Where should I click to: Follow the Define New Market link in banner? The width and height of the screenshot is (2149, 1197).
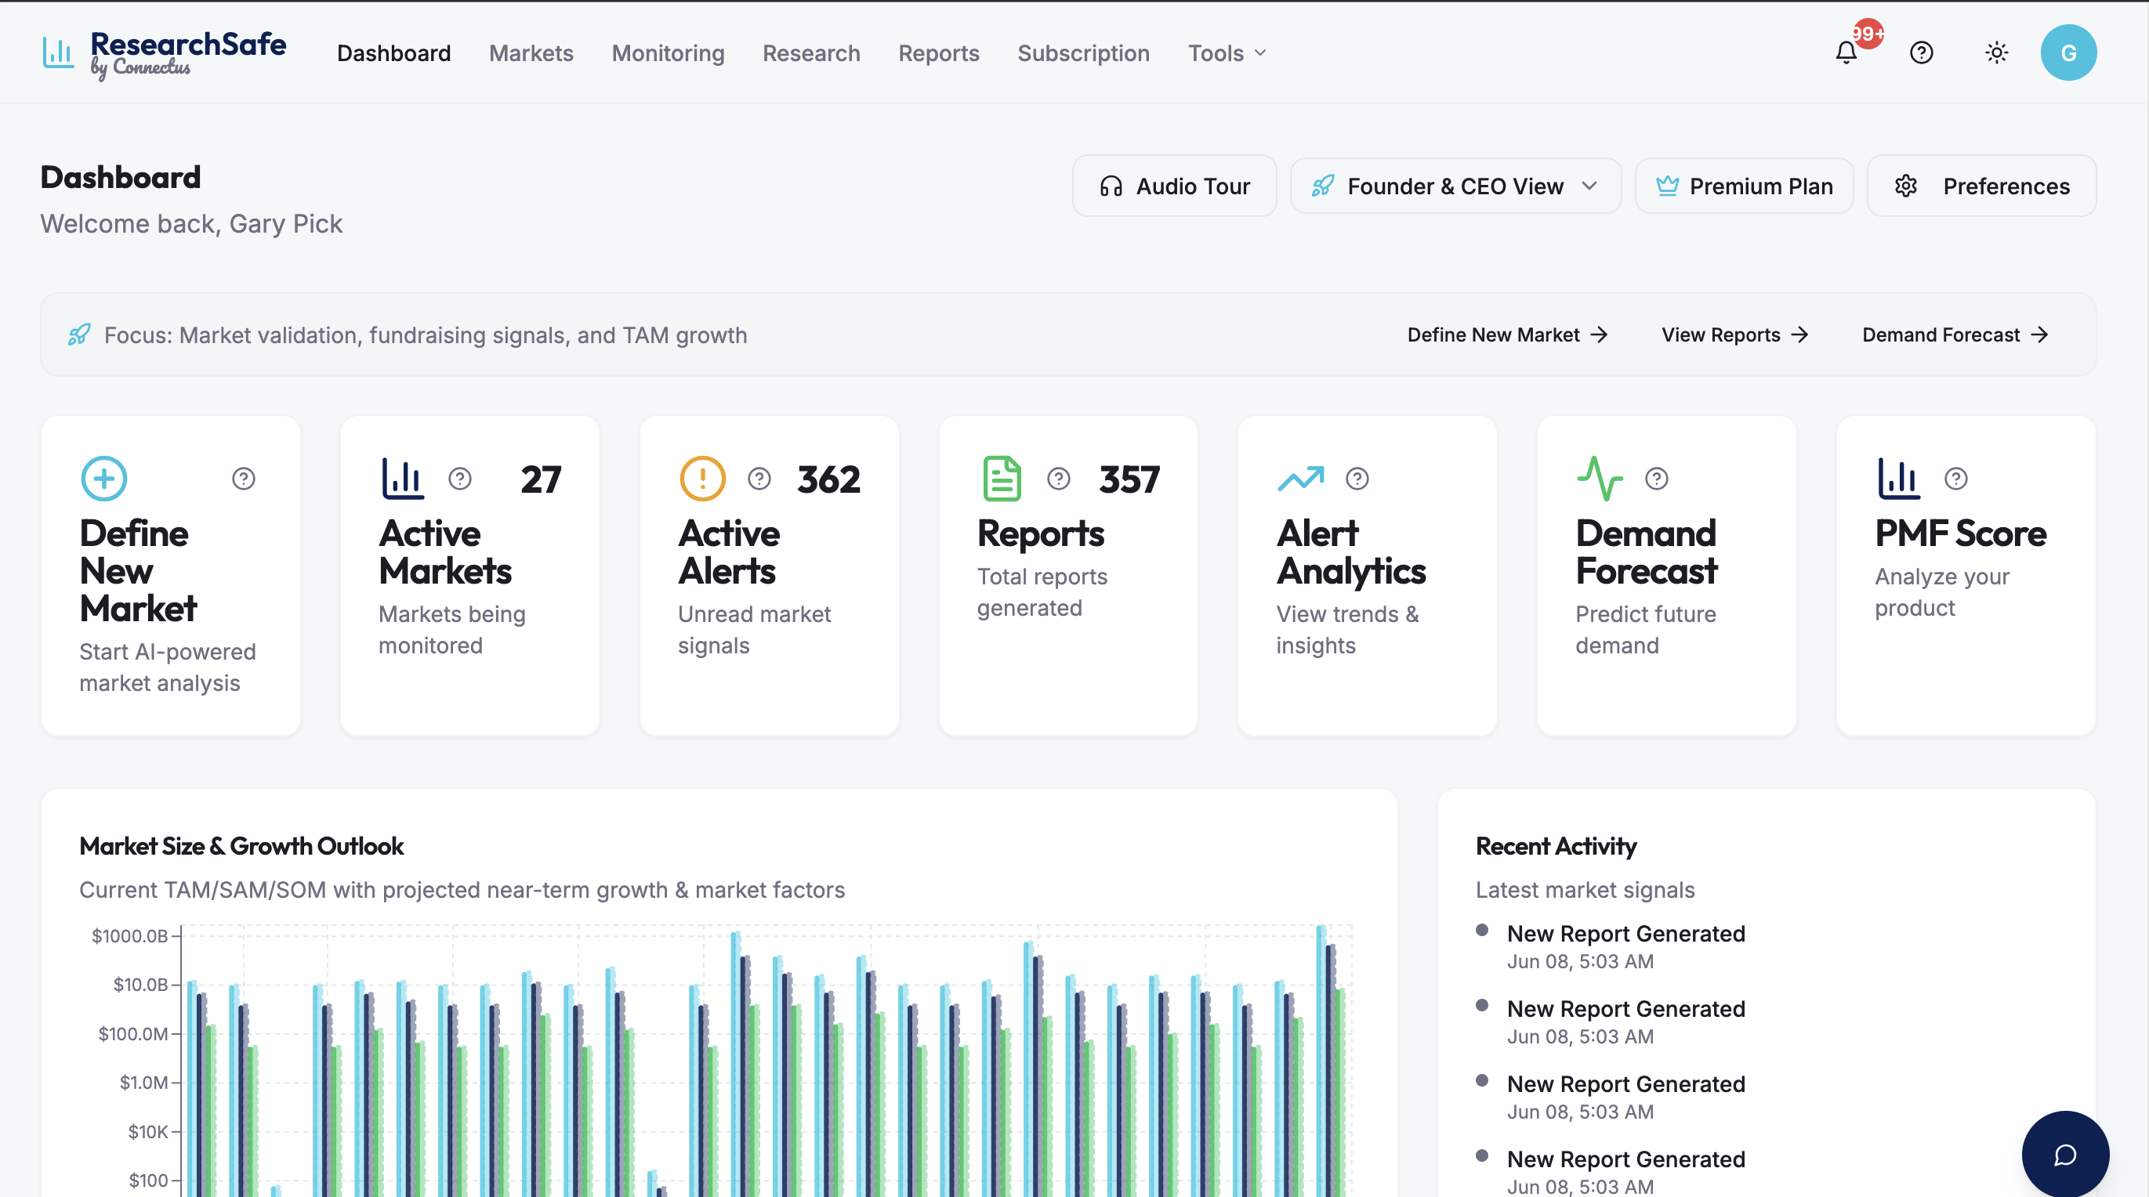[x=1507, y=335]
